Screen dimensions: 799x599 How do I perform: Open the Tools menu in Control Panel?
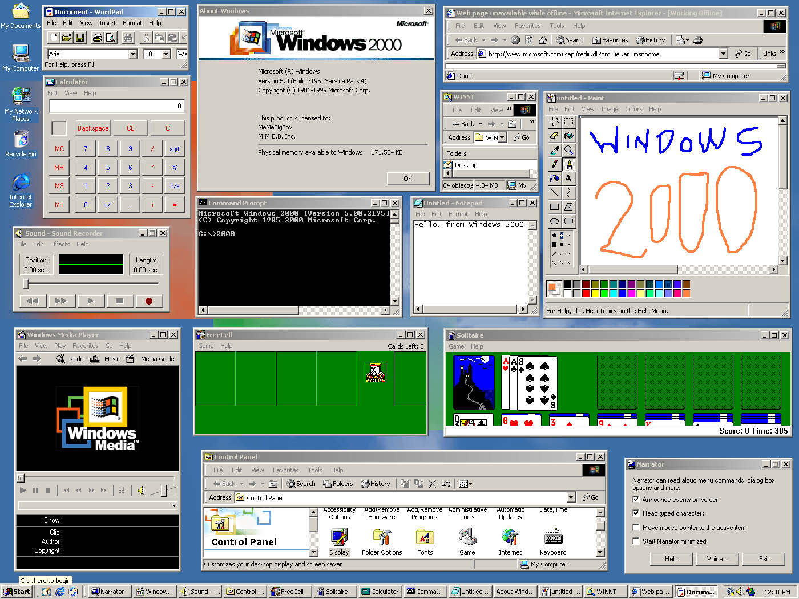[x=315, y=470]
